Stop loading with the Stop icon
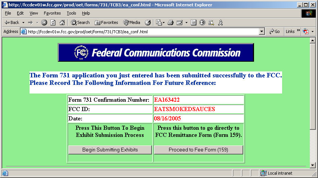The height and width of the screenshot is (178, 318). 44,22
